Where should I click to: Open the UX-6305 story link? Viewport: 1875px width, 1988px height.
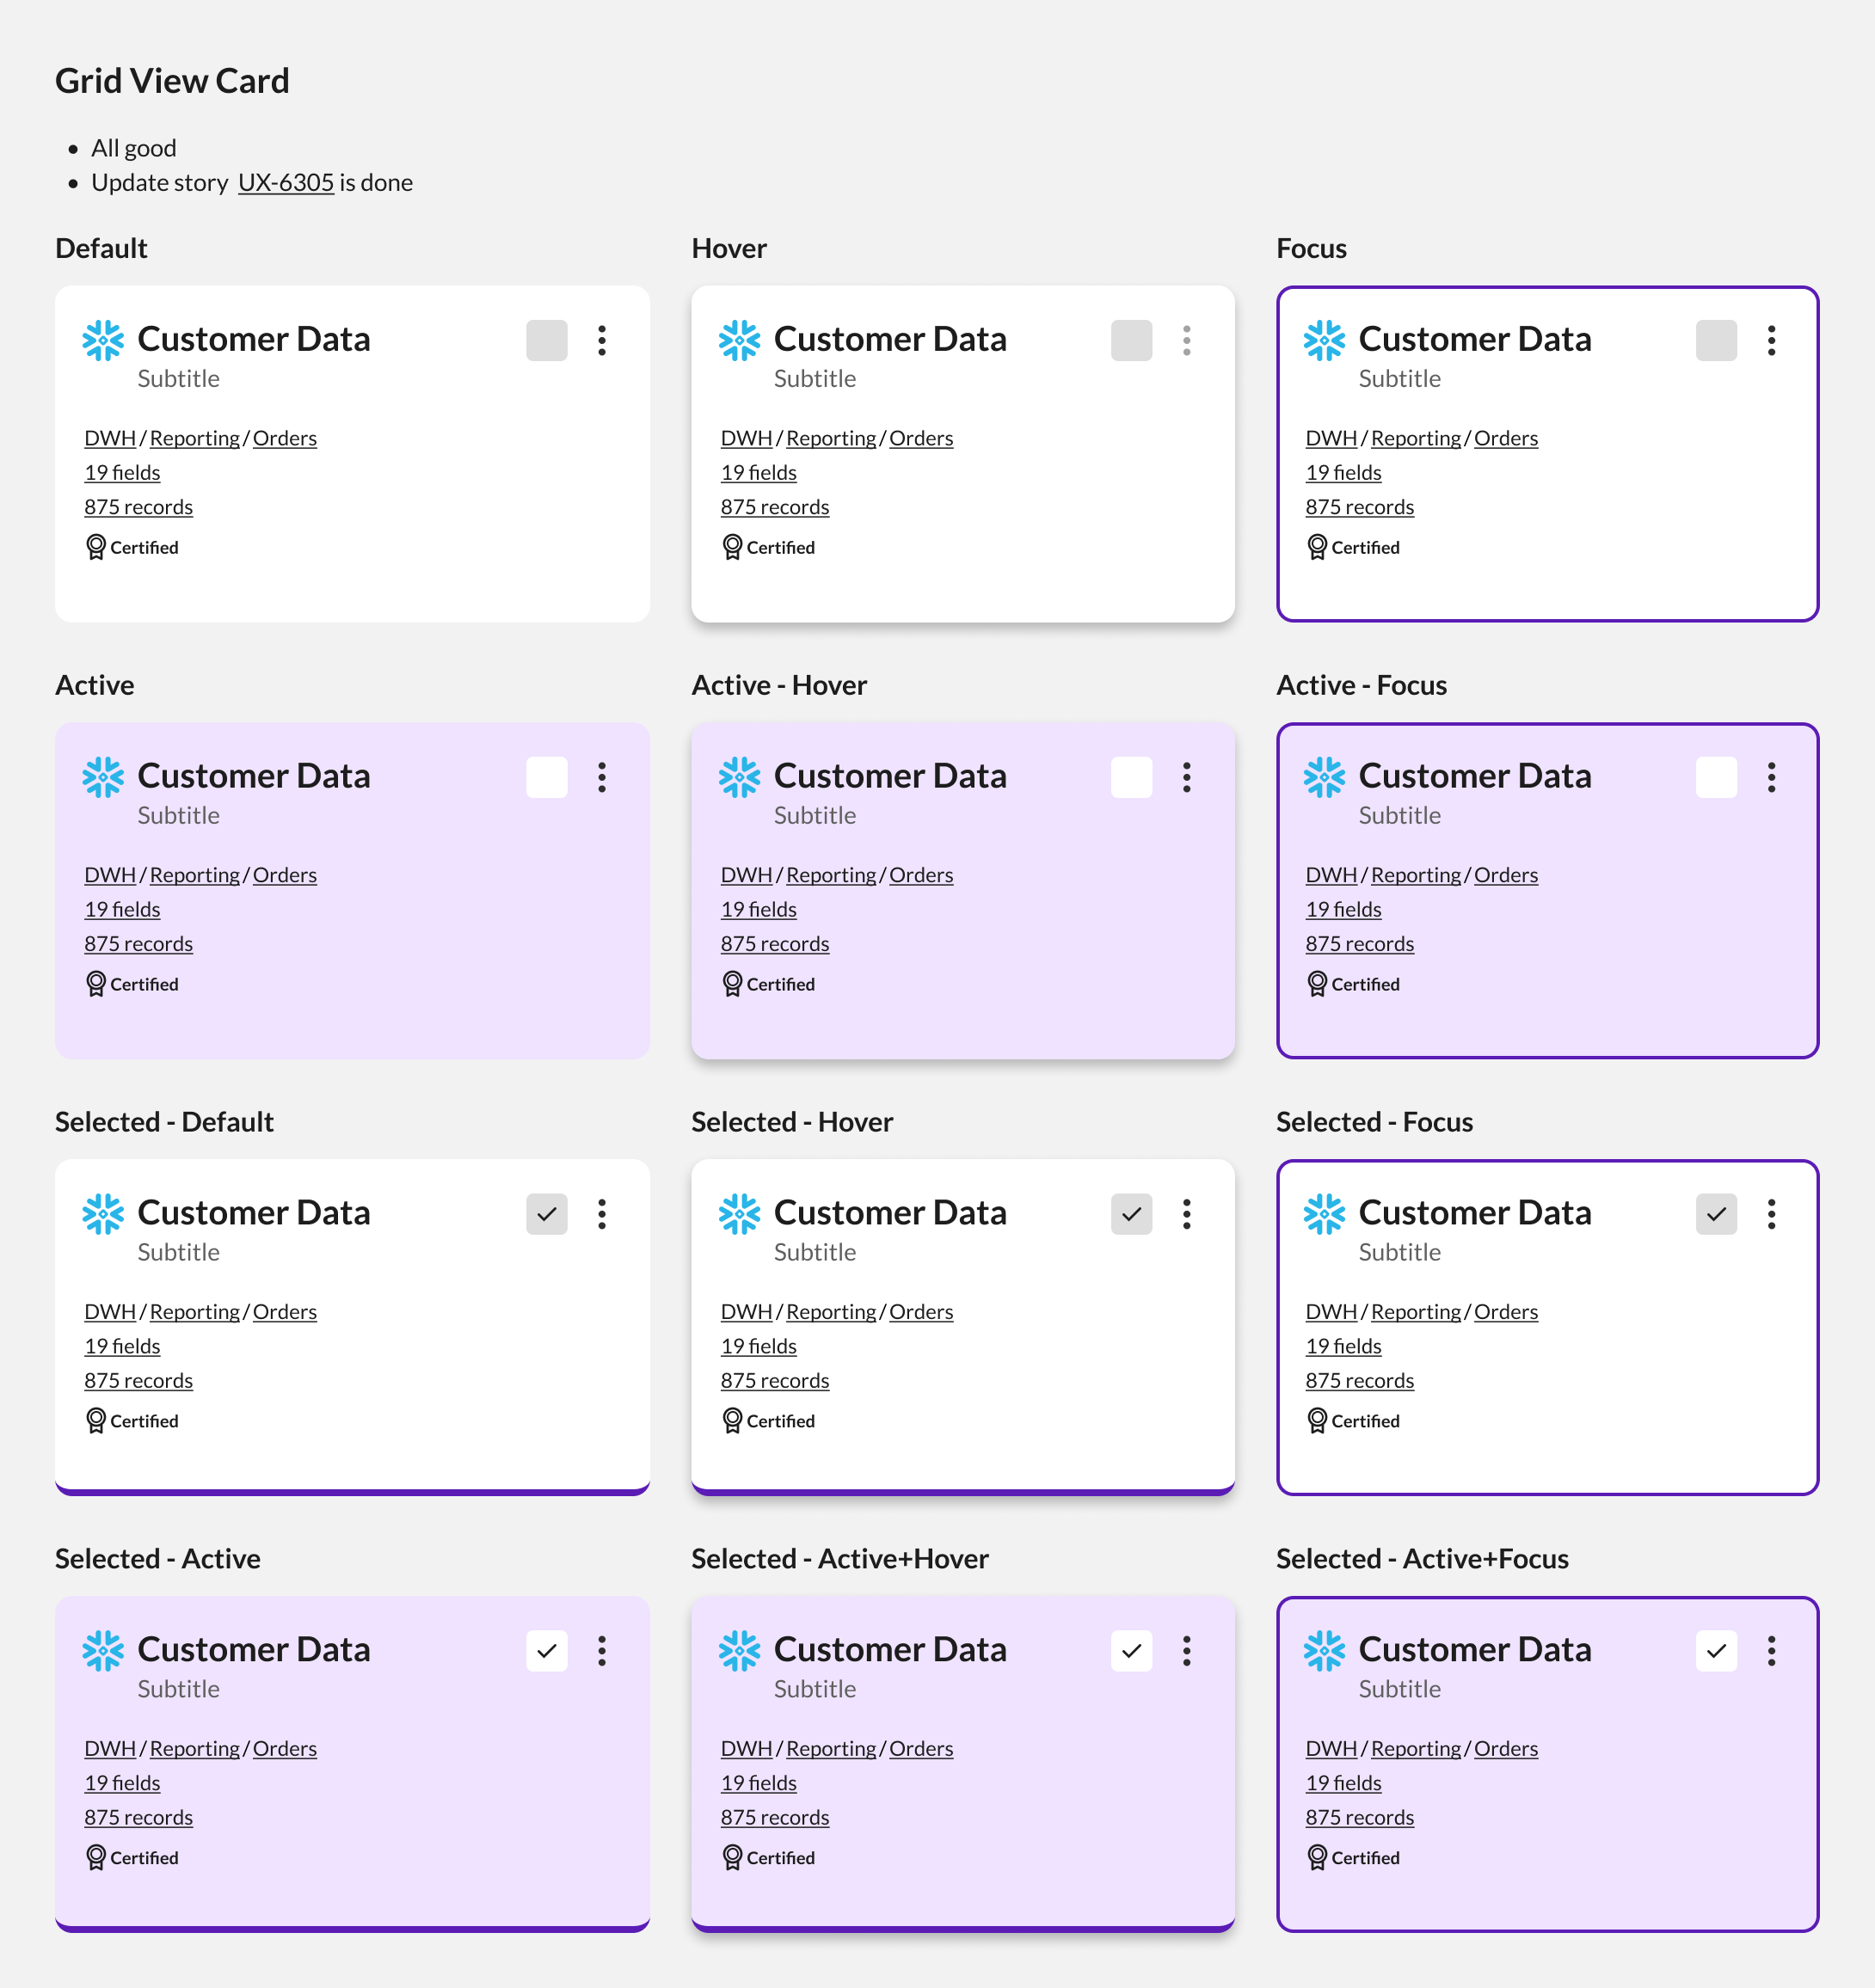coord(286,183)
